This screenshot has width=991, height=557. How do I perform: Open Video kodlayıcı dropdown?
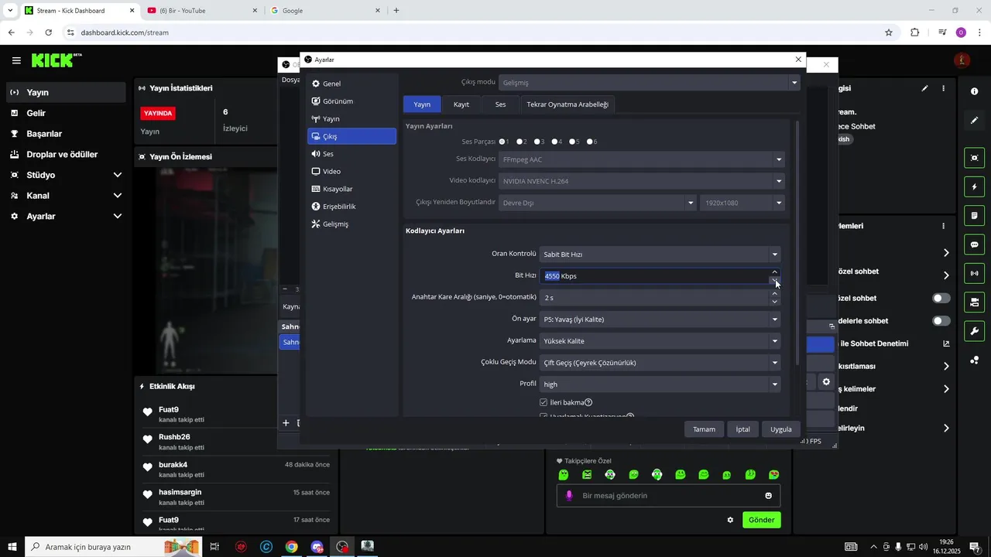(642, 181)
